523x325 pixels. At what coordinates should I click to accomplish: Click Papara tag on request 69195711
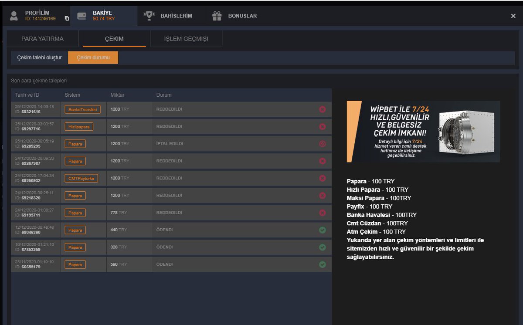(75, 213)
